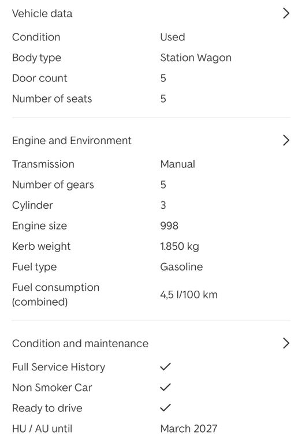Open the Vehicle data section heading
Image resolution: width=302 pixels, height=443 pixels.
pyautogui.click(x=42, y=14)
